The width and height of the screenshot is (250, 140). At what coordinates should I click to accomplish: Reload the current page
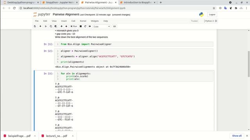pyautogui.click(x=14, y=8)
